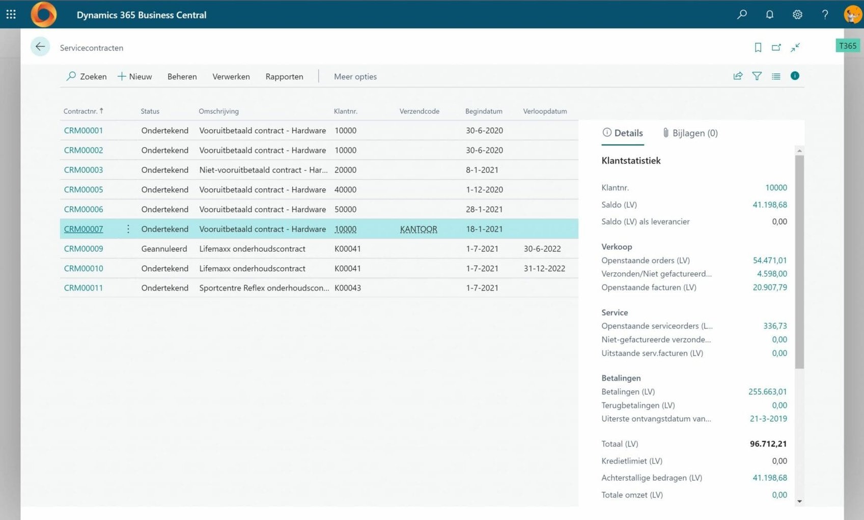Sort by the Contractnr. column header
Viewport: 864px width, 520px height.
pos(83,111)
